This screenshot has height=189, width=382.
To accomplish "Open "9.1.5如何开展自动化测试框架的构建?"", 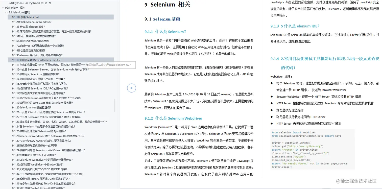I will 34,36.
